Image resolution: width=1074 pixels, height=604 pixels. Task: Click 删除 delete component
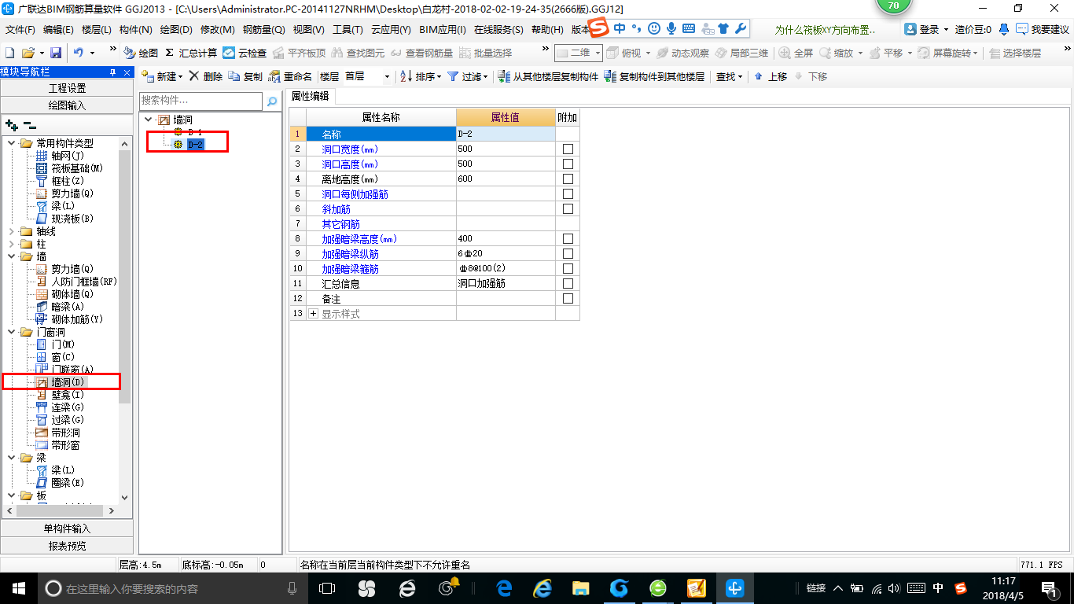206,76
